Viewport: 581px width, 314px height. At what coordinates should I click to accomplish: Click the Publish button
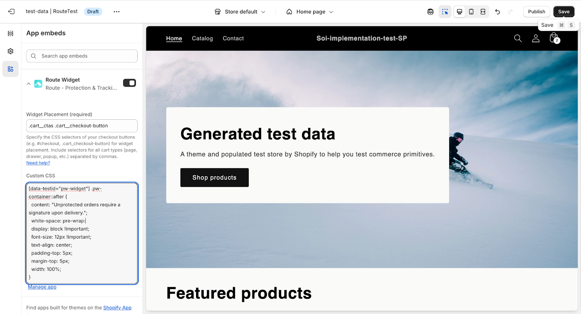[536, 12]
